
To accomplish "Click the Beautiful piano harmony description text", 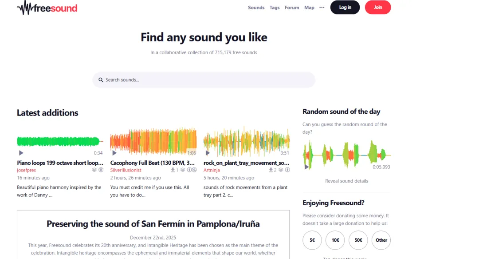I will [59, 191].
